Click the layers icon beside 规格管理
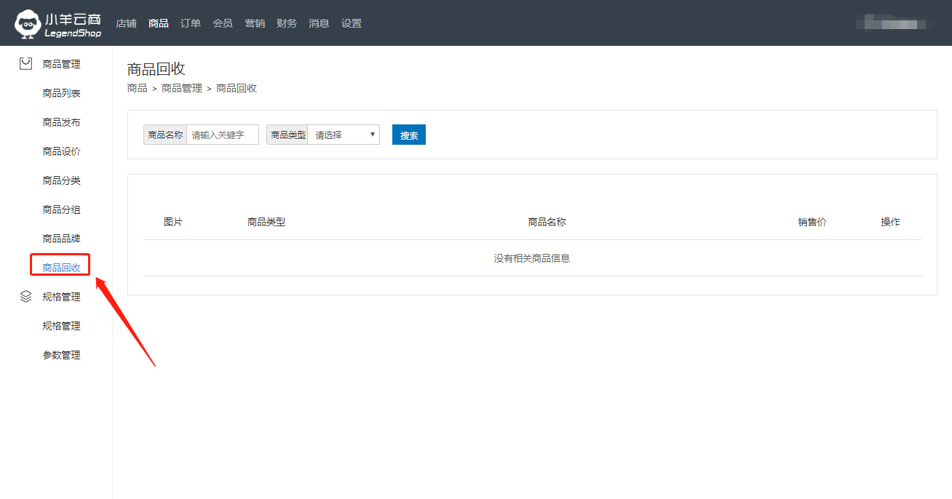 pyautogui.click(x=25, y=297)
